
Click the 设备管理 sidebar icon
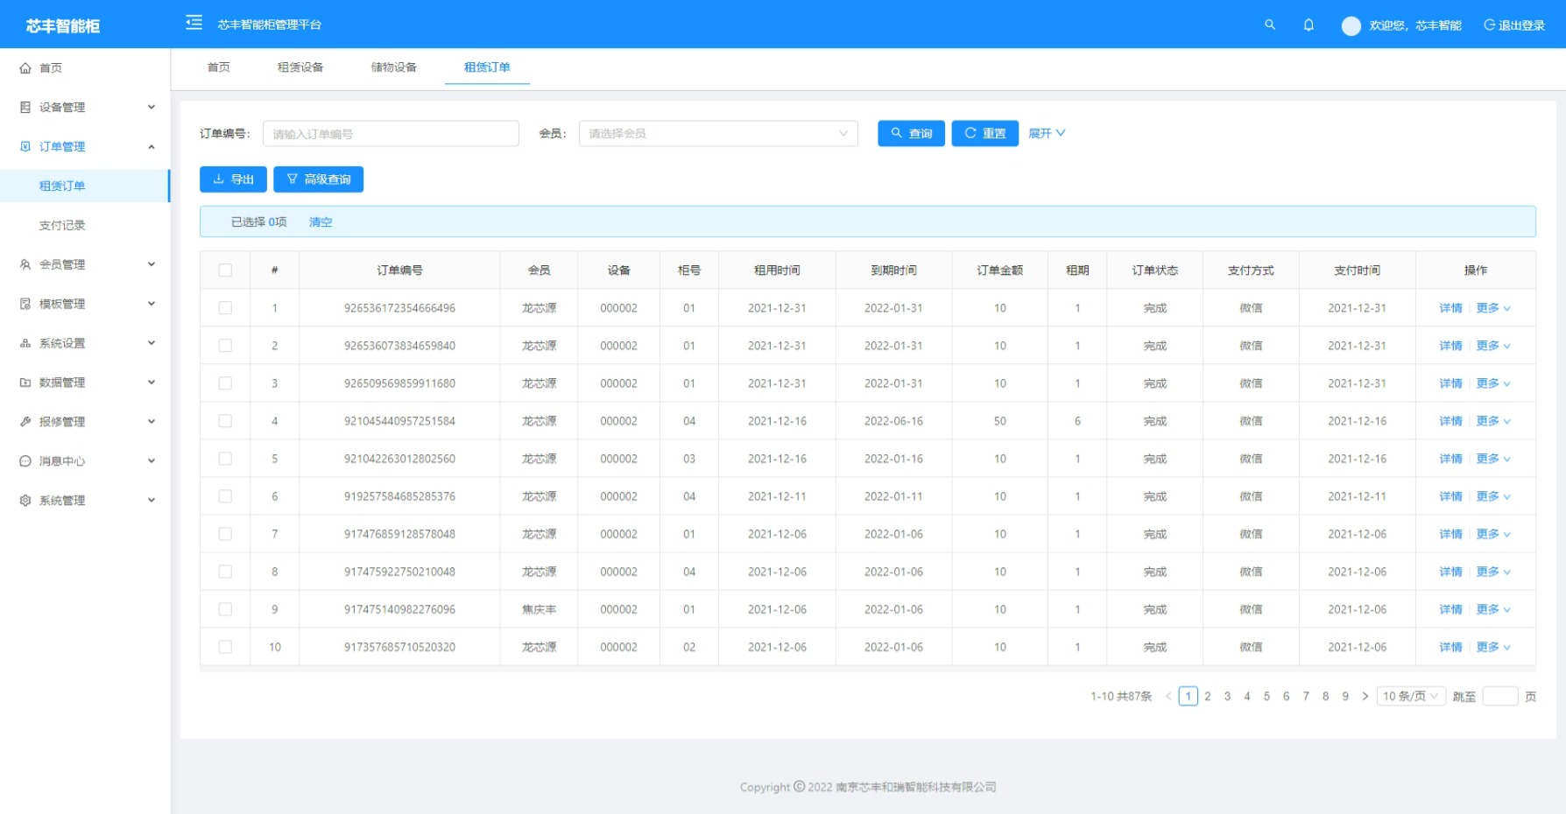25,108
